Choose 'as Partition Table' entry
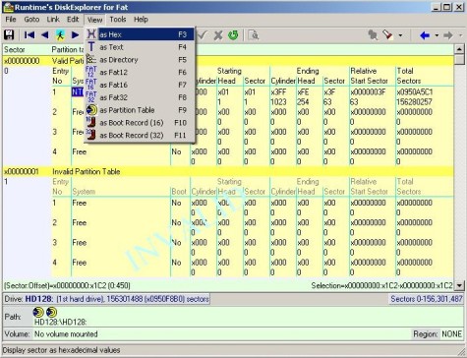 [x=141, y=110]
